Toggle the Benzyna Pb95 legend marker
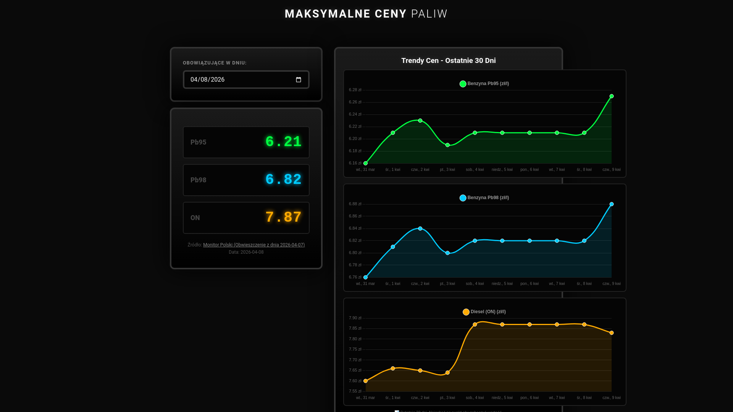Screen dimensions: 733x412 pyautogui.click(x=463, y=84)
